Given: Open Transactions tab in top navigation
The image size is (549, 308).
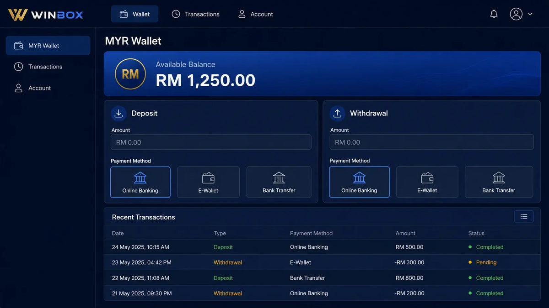Looking at the screenshot, I should click(x=195, y=14).
